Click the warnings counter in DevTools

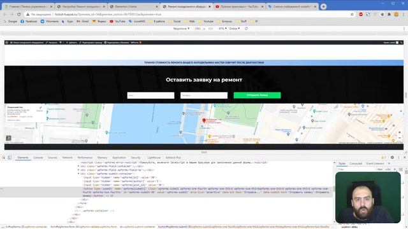pos(383,157)
